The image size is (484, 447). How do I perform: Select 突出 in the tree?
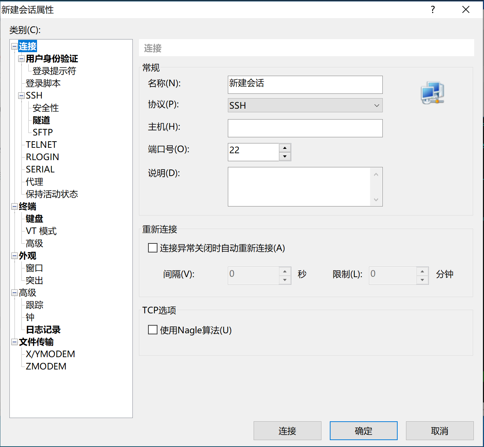(34, 280)
